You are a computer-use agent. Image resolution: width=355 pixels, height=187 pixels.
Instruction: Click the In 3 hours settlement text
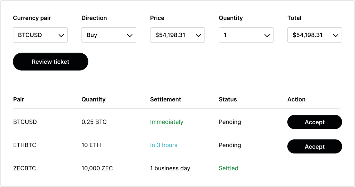pos(164,145)
